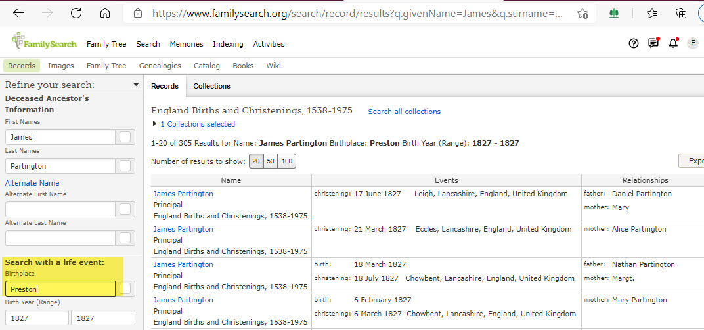Click the Search all collections link
This screenshot has height=330, width=704.
[405, 112]
